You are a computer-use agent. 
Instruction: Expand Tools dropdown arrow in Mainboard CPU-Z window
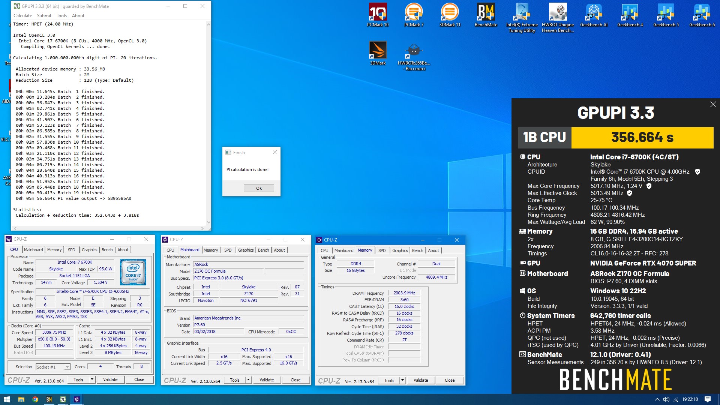248,380
